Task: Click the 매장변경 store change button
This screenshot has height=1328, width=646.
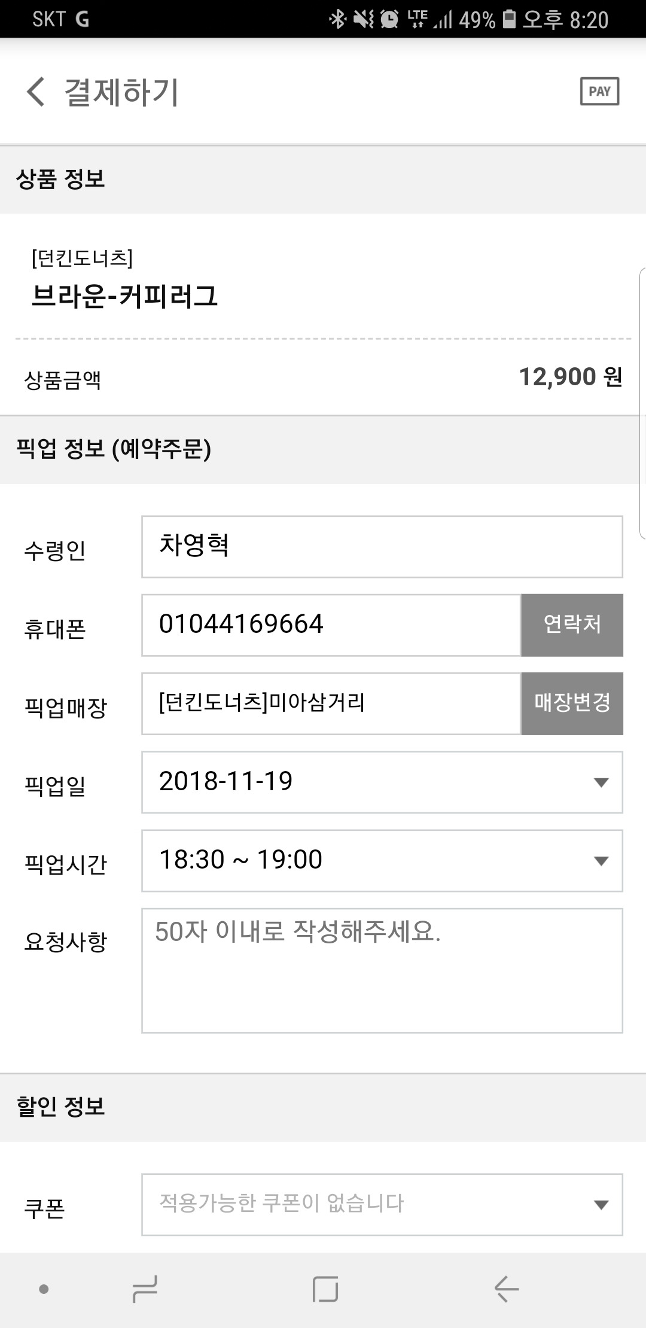Action: [572, 703]
